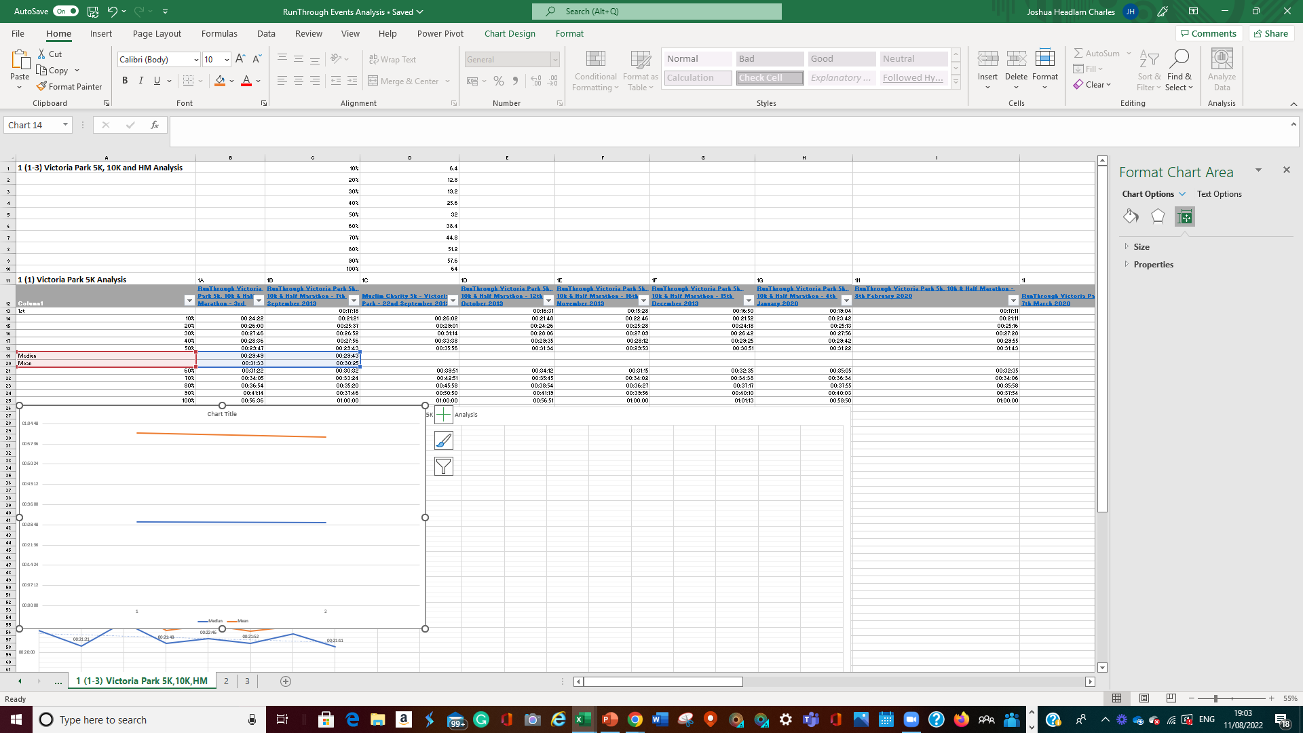Image resolution: width=1303 pixels, height=733 pixels.
Task: Open the font name dropdown
Action: pos(196,60)
